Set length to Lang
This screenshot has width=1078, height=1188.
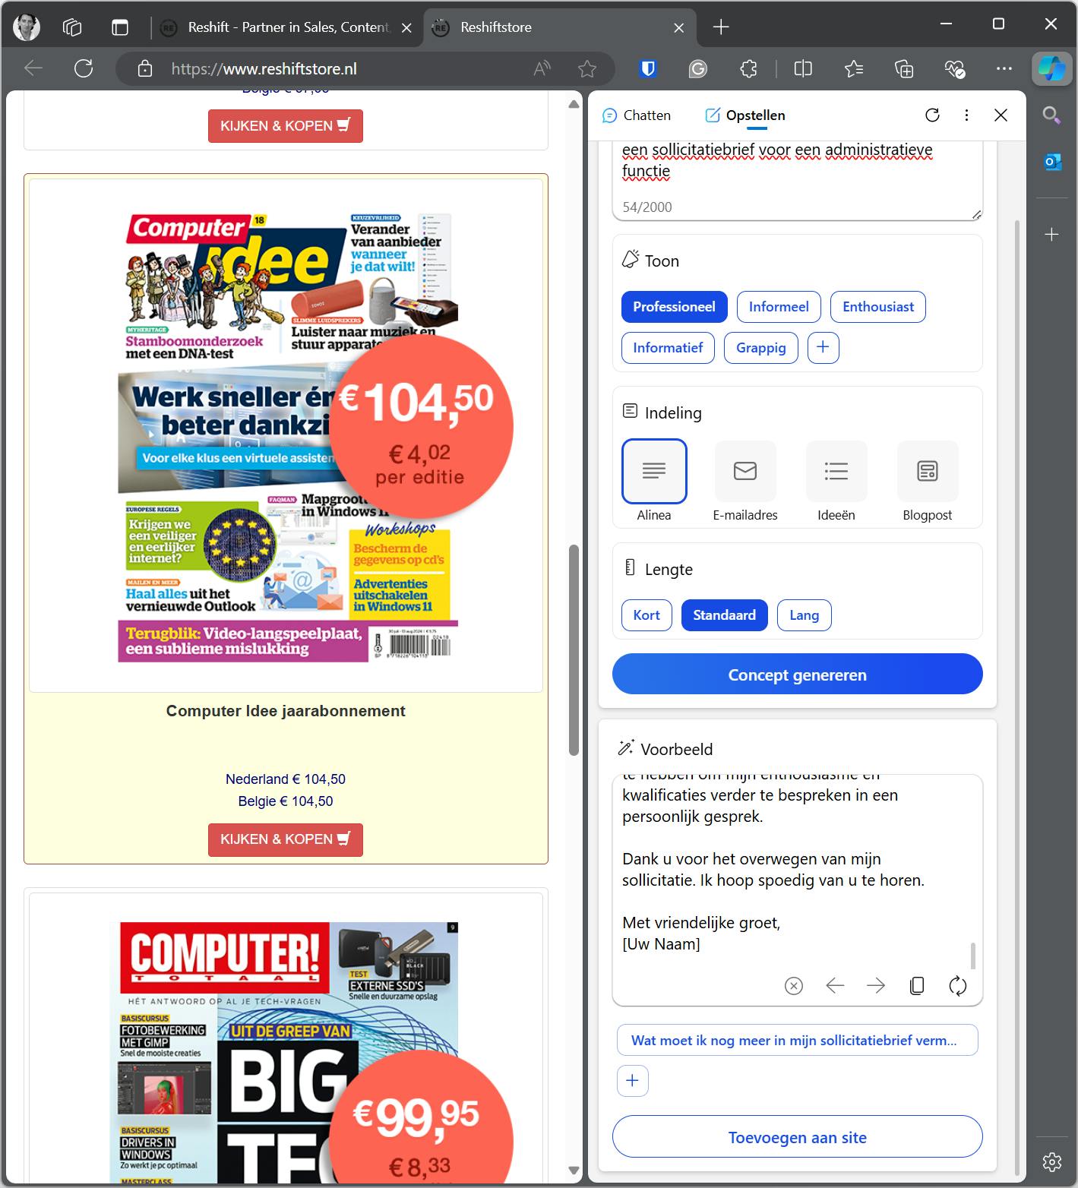(804, 615)
